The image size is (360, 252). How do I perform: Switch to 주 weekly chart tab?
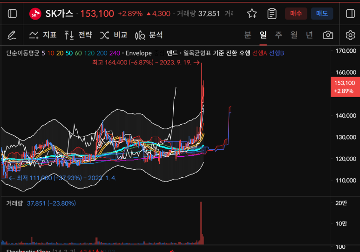tap(278, 35)
